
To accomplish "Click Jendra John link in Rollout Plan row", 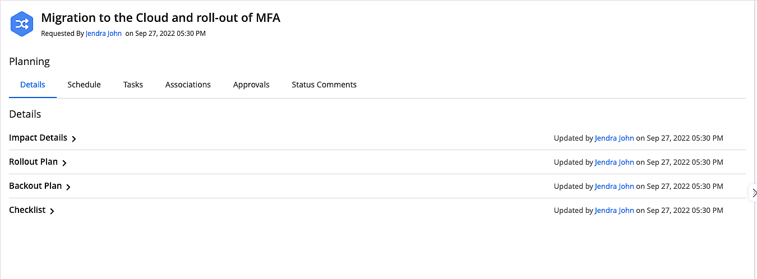I will click(x=614, y=162).
